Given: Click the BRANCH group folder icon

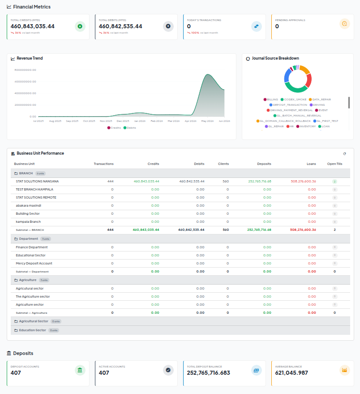Looking at the screenshot, I should (16, 173).
